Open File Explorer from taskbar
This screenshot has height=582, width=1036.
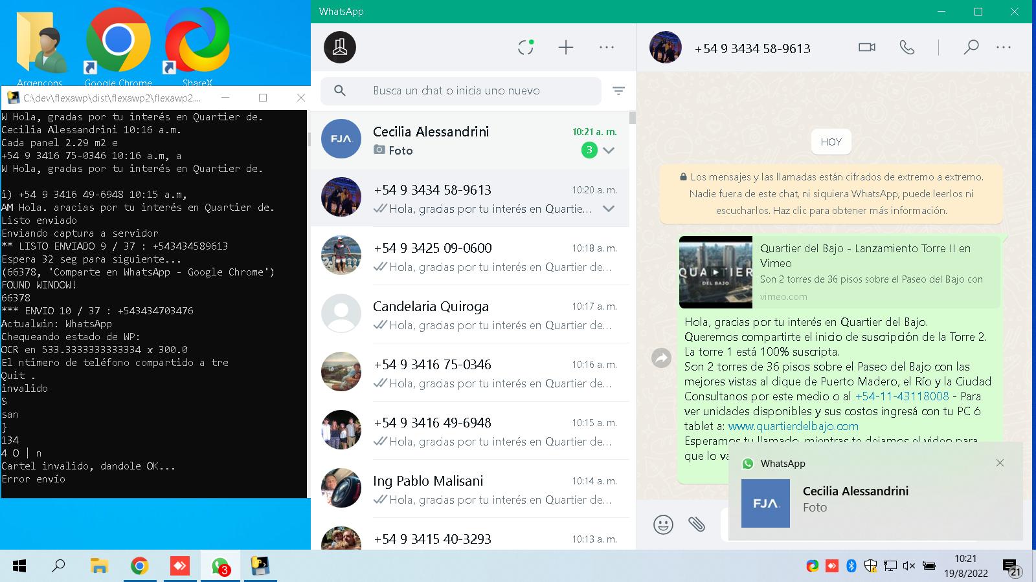click(x=98, y=566)
